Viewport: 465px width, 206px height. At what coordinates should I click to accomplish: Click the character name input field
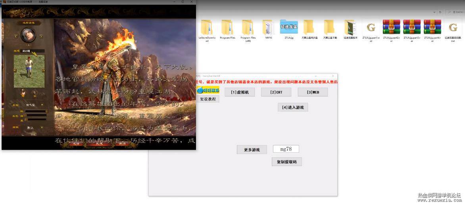coord(33,51)
